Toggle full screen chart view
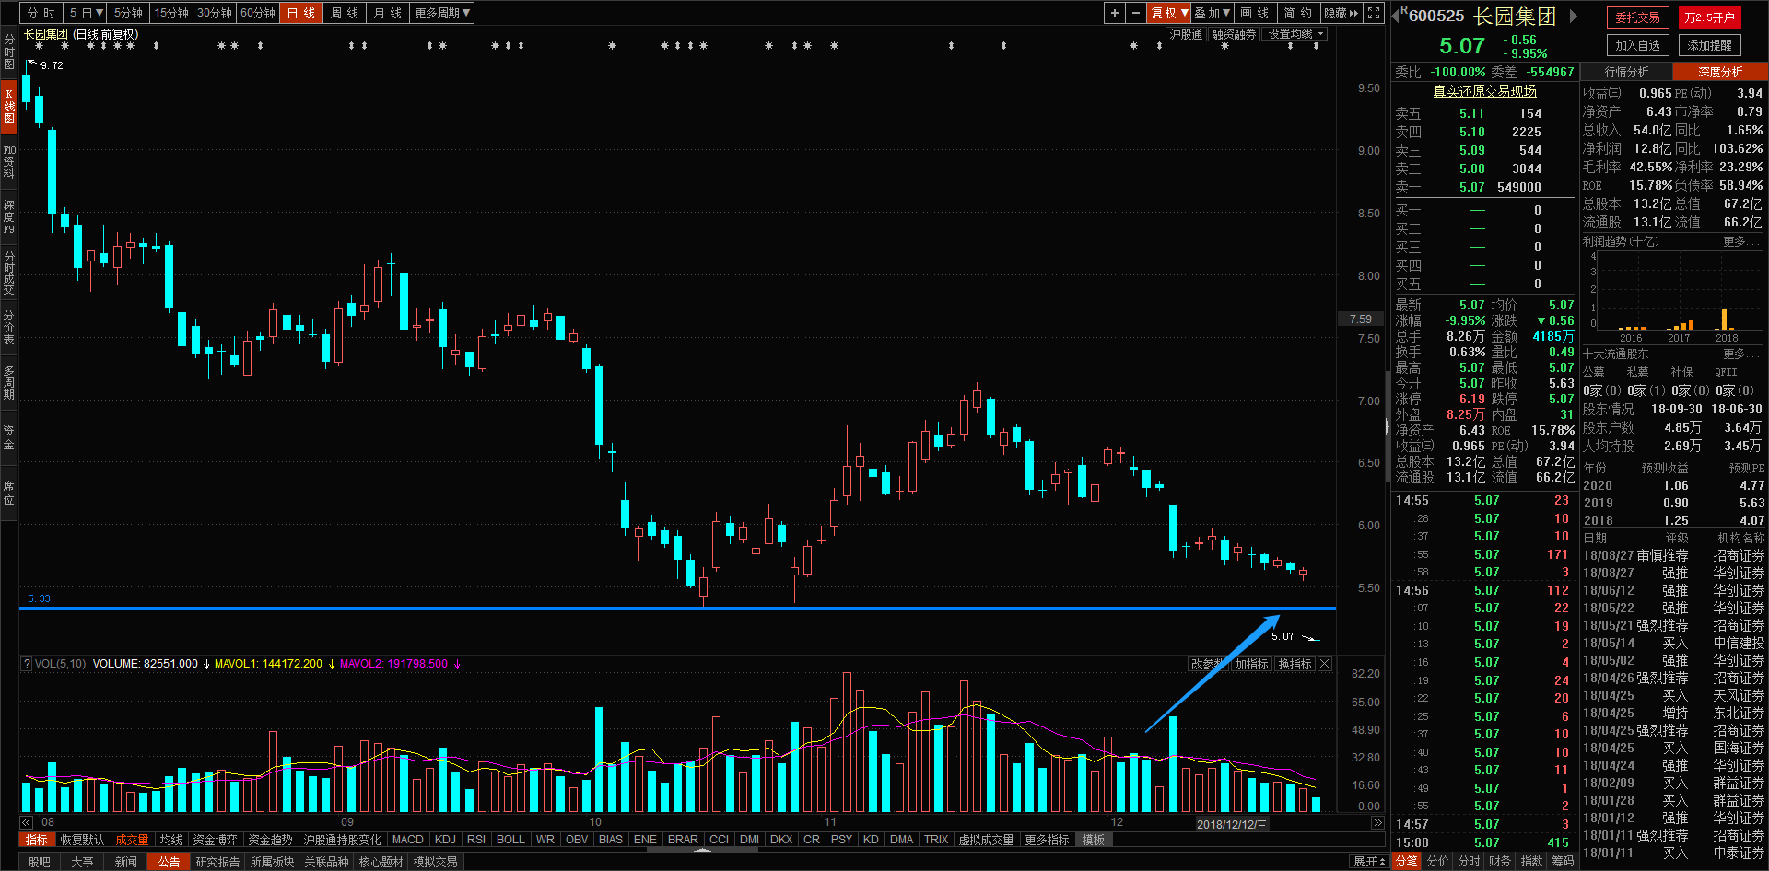 [1374, 13]
